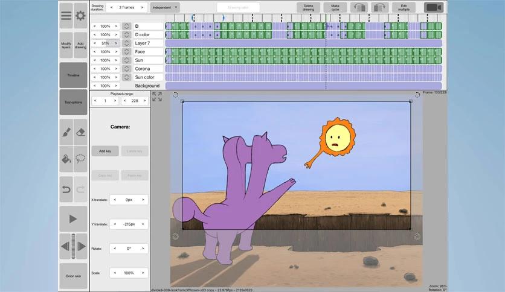505x292 pixels.
Task: Switch to the Tool options panel
Action: [73, 103]
